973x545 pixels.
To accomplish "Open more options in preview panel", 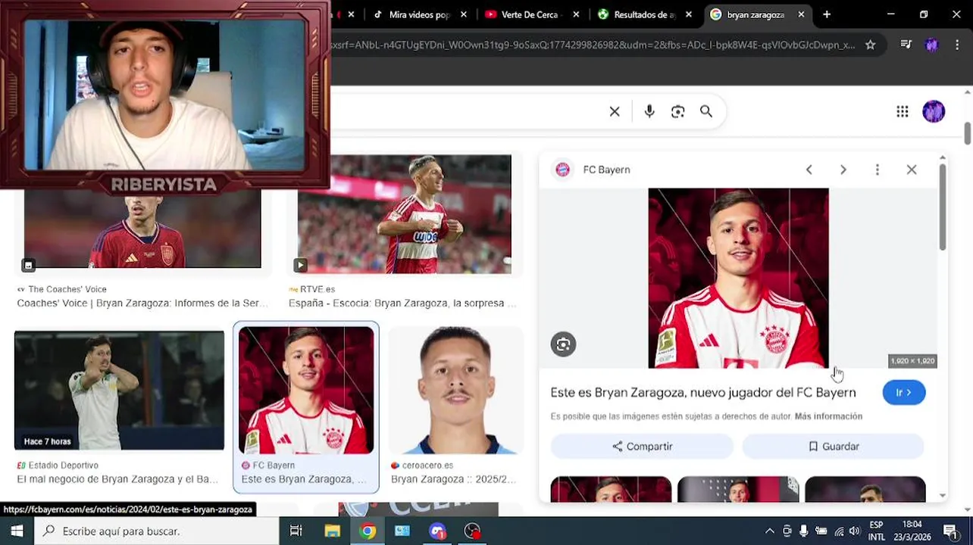I will click(x=877, y=170).
